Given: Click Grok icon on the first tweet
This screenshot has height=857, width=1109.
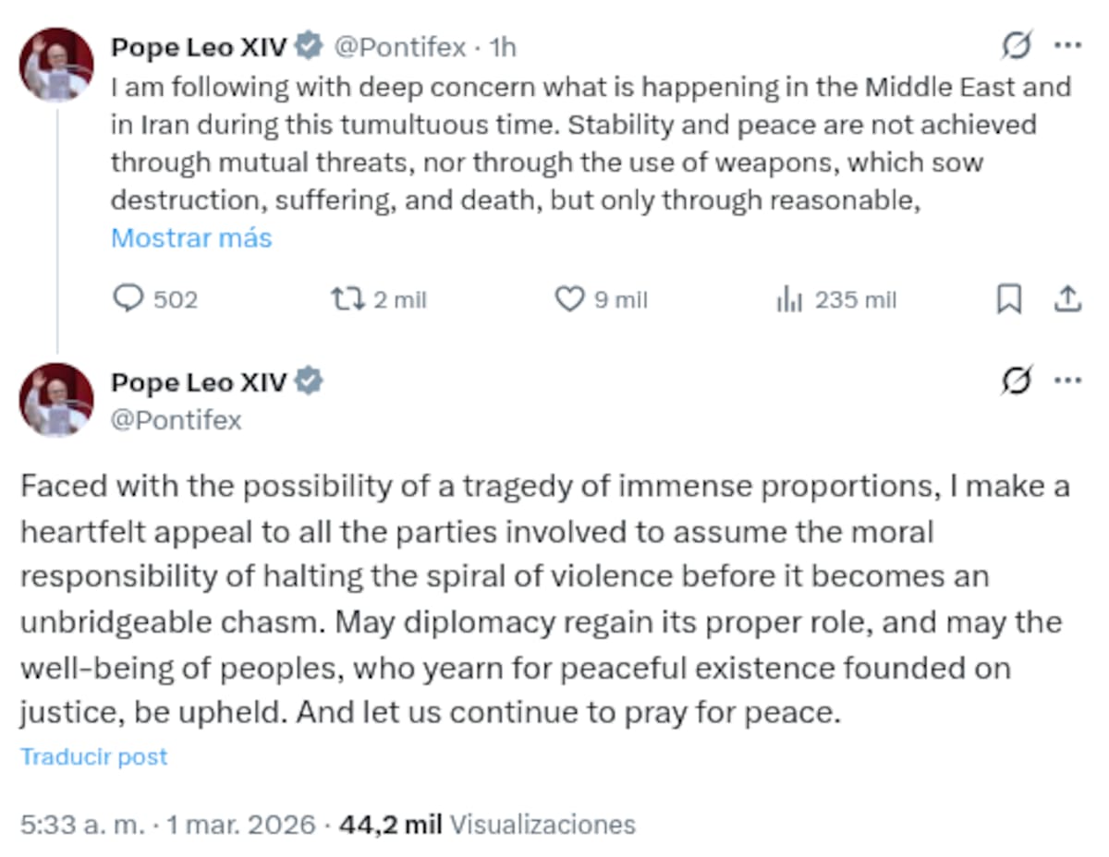Looking at the screenshot, I should tap(1017, 45).
